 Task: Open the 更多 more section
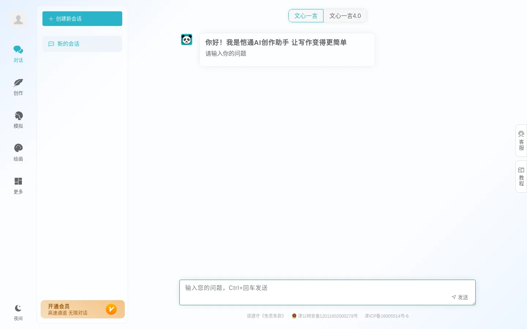click(18, 185)
